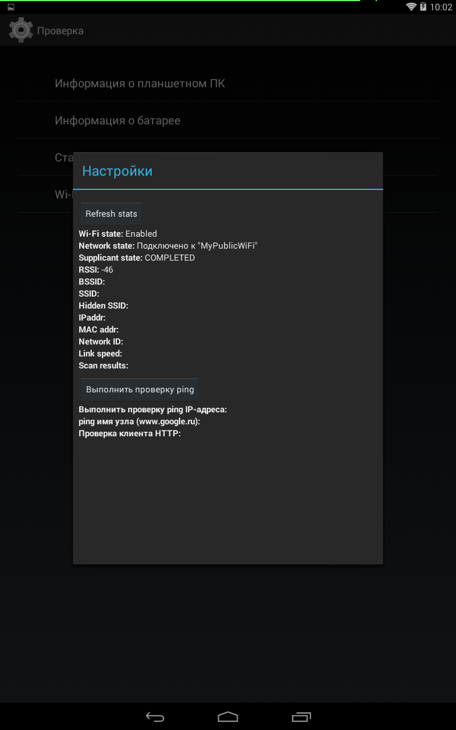Click the Выполнить проверку ping button
The width and height of the screenshot is (456, 730).
[140, 390]
